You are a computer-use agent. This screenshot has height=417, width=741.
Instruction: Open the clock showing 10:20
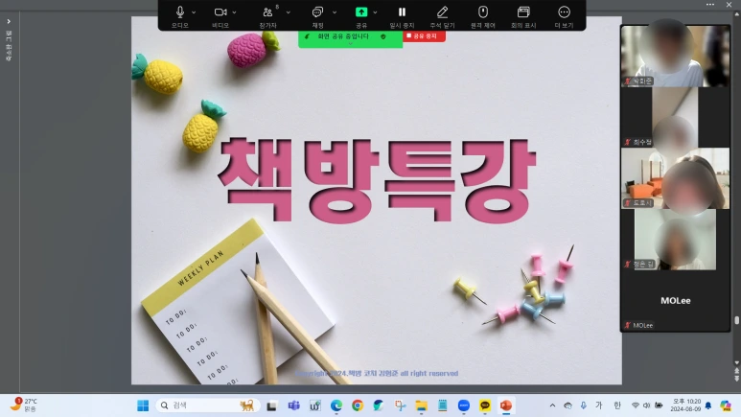click(686, 405)
